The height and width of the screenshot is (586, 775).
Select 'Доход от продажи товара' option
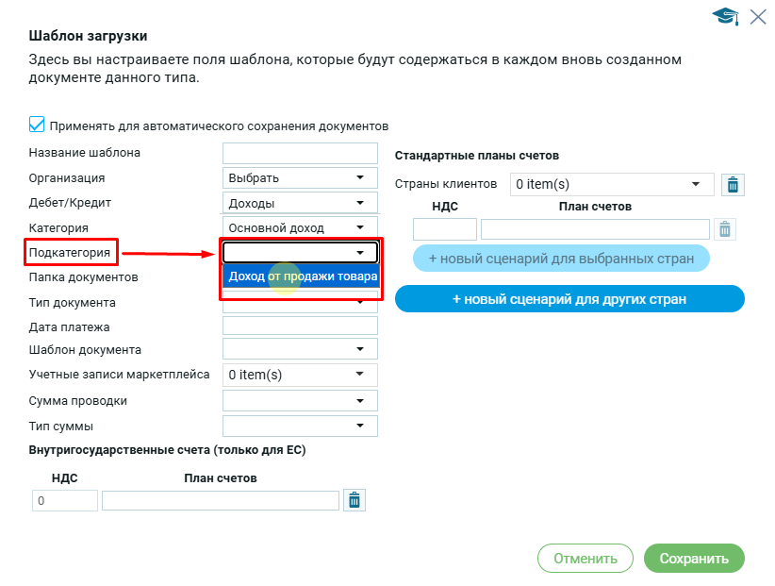[x=302, y=276]
